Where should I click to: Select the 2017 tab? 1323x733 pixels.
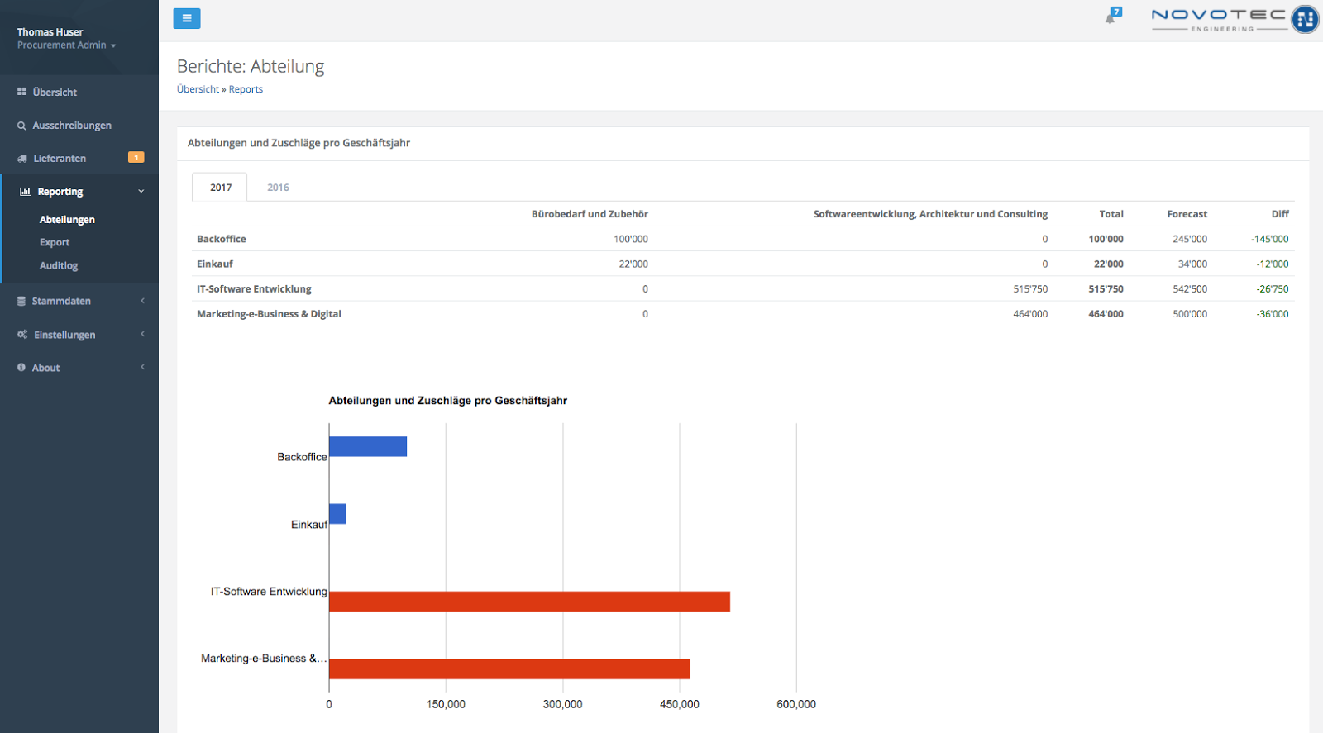221,188
